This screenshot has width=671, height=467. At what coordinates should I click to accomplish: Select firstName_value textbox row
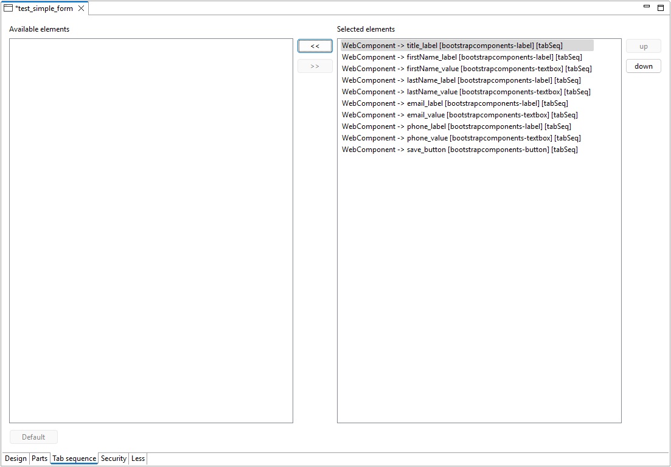pos(467,69)
